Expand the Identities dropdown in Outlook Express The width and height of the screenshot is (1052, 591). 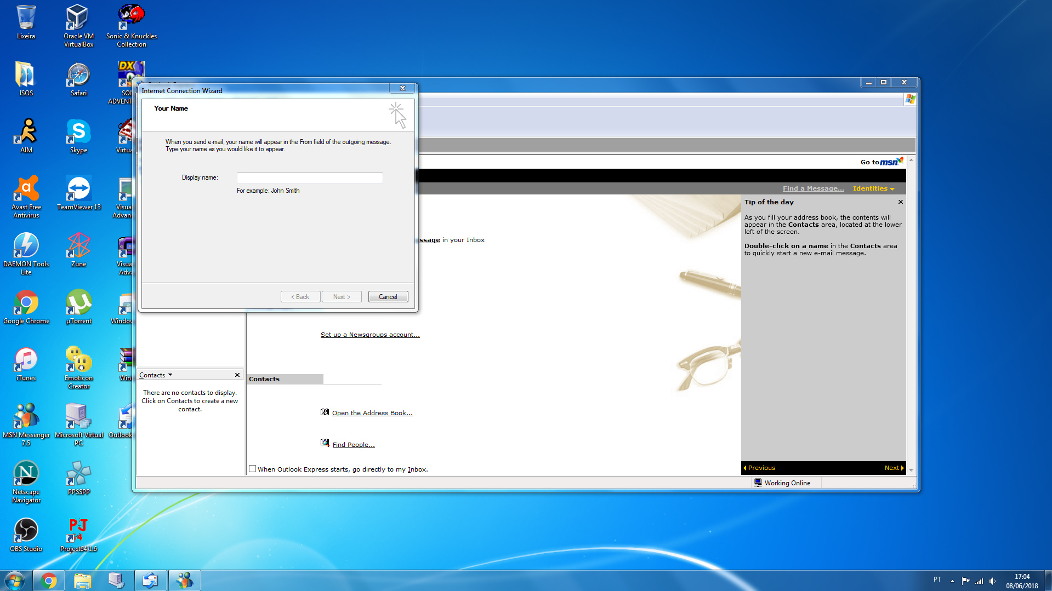point(873,188)
